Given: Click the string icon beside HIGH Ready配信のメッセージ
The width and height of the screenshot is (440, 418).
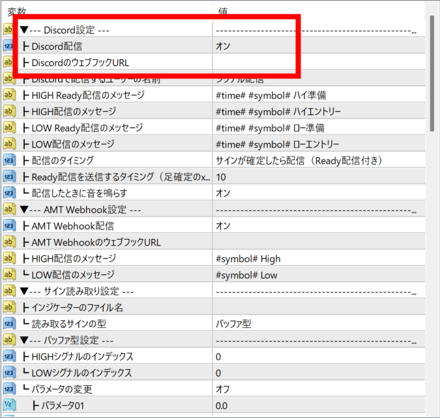Looking at the screenshot, I should (9, 95).
